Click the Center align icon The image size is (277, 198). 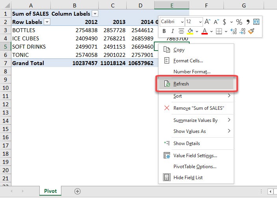(181, 31)
